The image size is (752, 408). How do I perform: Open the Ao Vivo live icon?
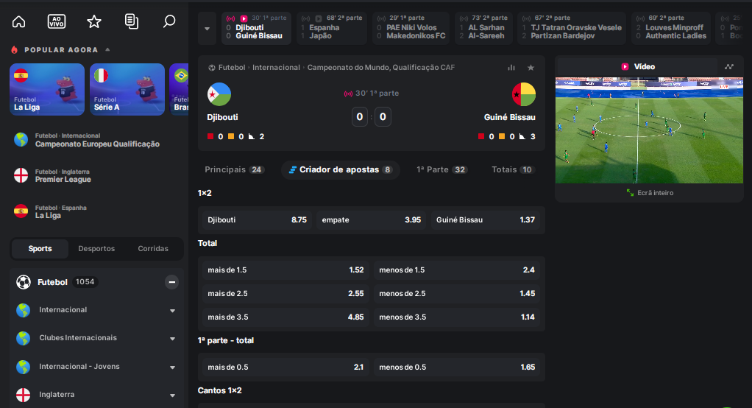point(57,21)
